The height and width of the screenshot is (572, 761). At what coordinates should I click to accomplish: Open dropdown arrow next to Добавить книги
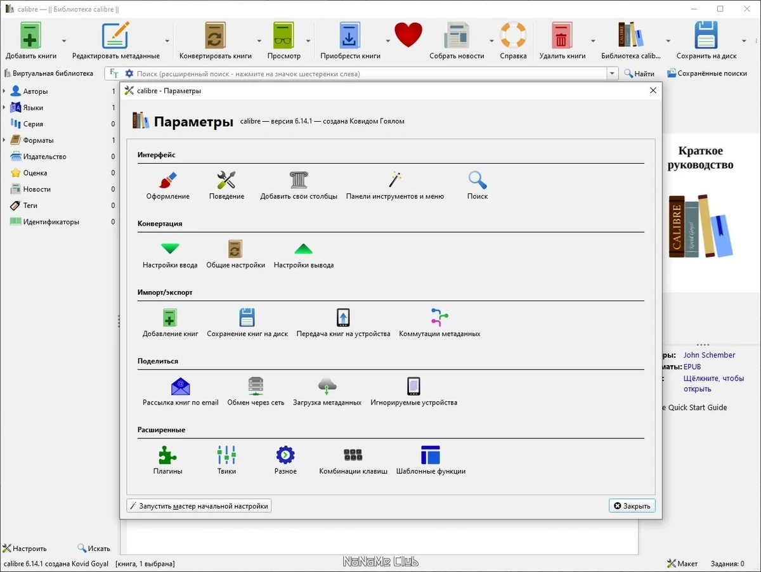coord(65,41)
